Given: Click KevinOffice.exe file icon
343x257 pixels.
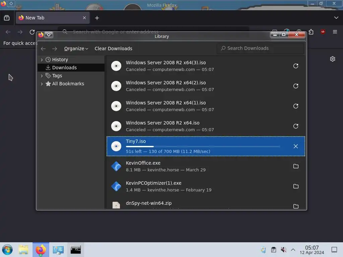Looking at the screenshot, I should coord(116,166).
